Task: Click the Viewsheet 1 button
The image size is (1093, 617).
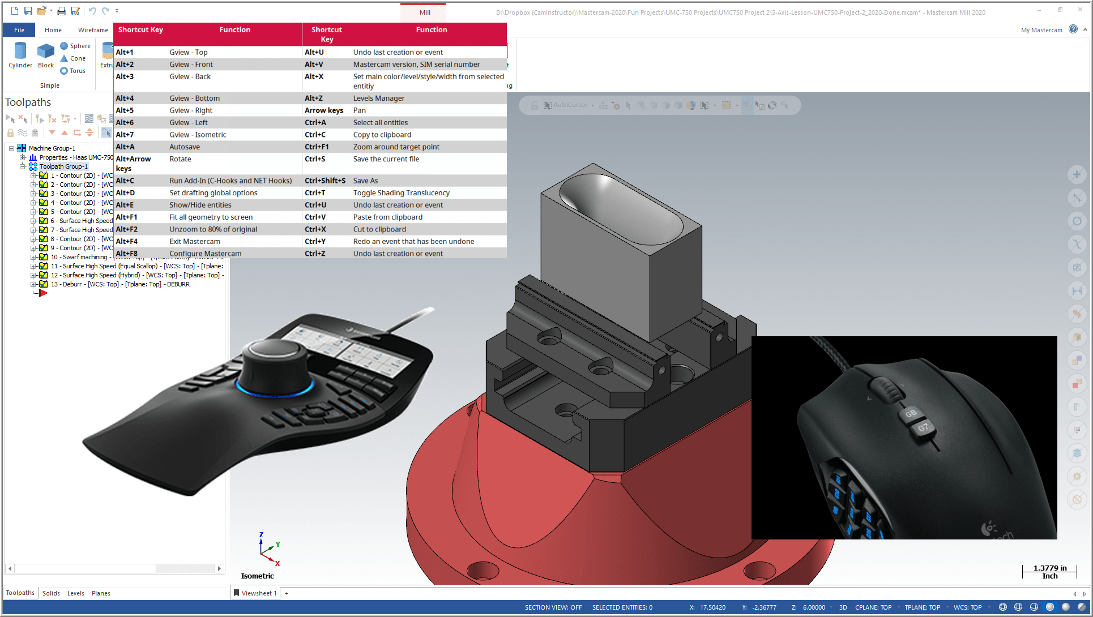Action: 255,593
